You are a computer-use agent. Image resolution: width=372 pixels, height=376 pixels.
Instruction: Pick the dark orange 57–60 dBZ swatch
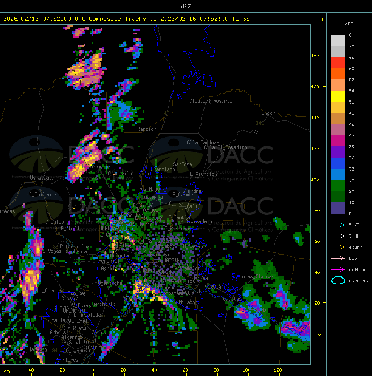338,74
